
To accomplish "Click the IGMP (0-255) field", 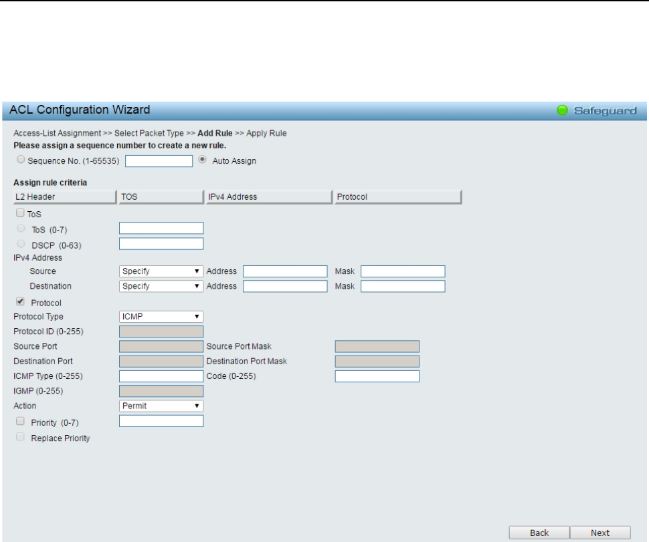I will pos(161,391).
